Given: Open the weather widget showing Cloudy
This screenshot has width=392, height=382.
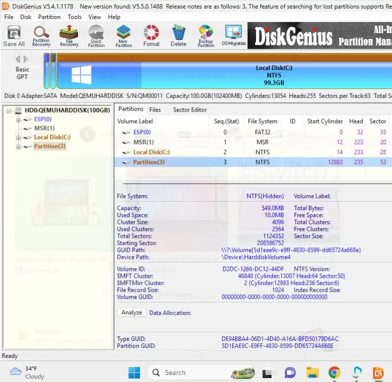Looking at the screenshot, I should 26,372.
